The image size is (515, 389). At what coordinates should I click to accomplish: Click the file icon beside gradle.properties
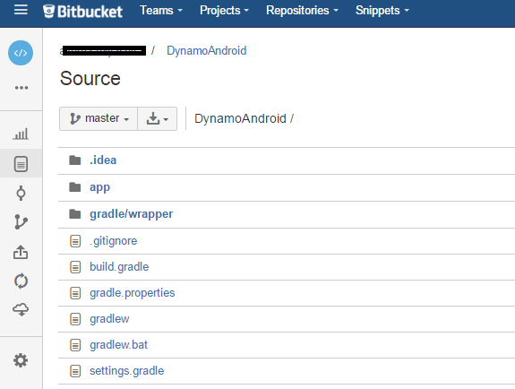tap(75, 293)
